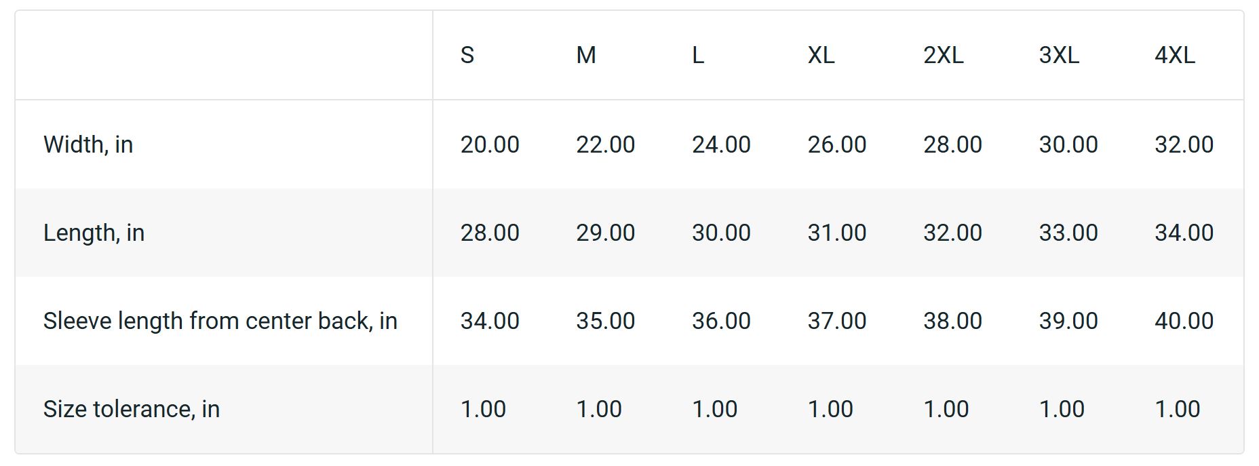Click the 4XL size column header

tap(1174, 55)
